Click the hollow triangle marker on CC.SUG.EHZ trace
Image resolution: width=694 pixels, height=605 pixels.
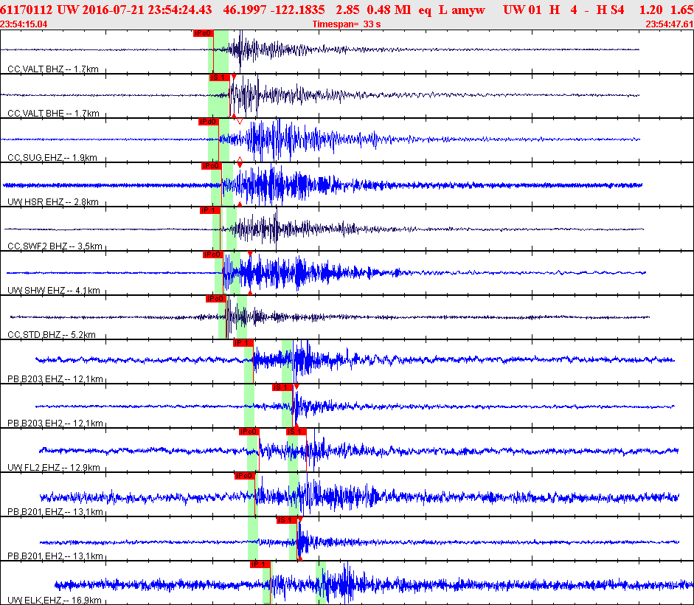(x=240, y=122)
